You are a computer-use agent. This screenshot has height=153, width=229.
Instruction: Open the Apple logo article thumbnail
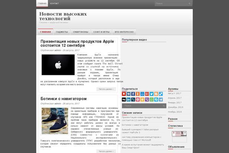58,65
